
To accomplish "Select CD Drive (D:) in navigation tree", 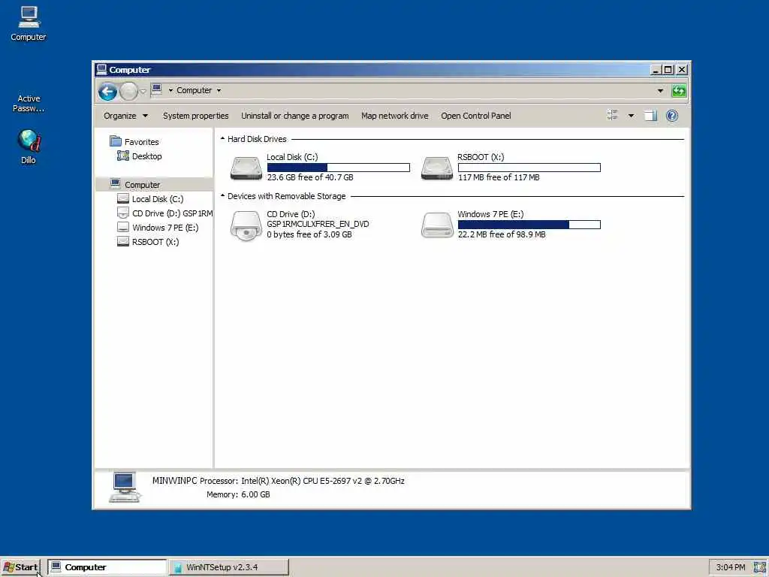I will (172, 213).
